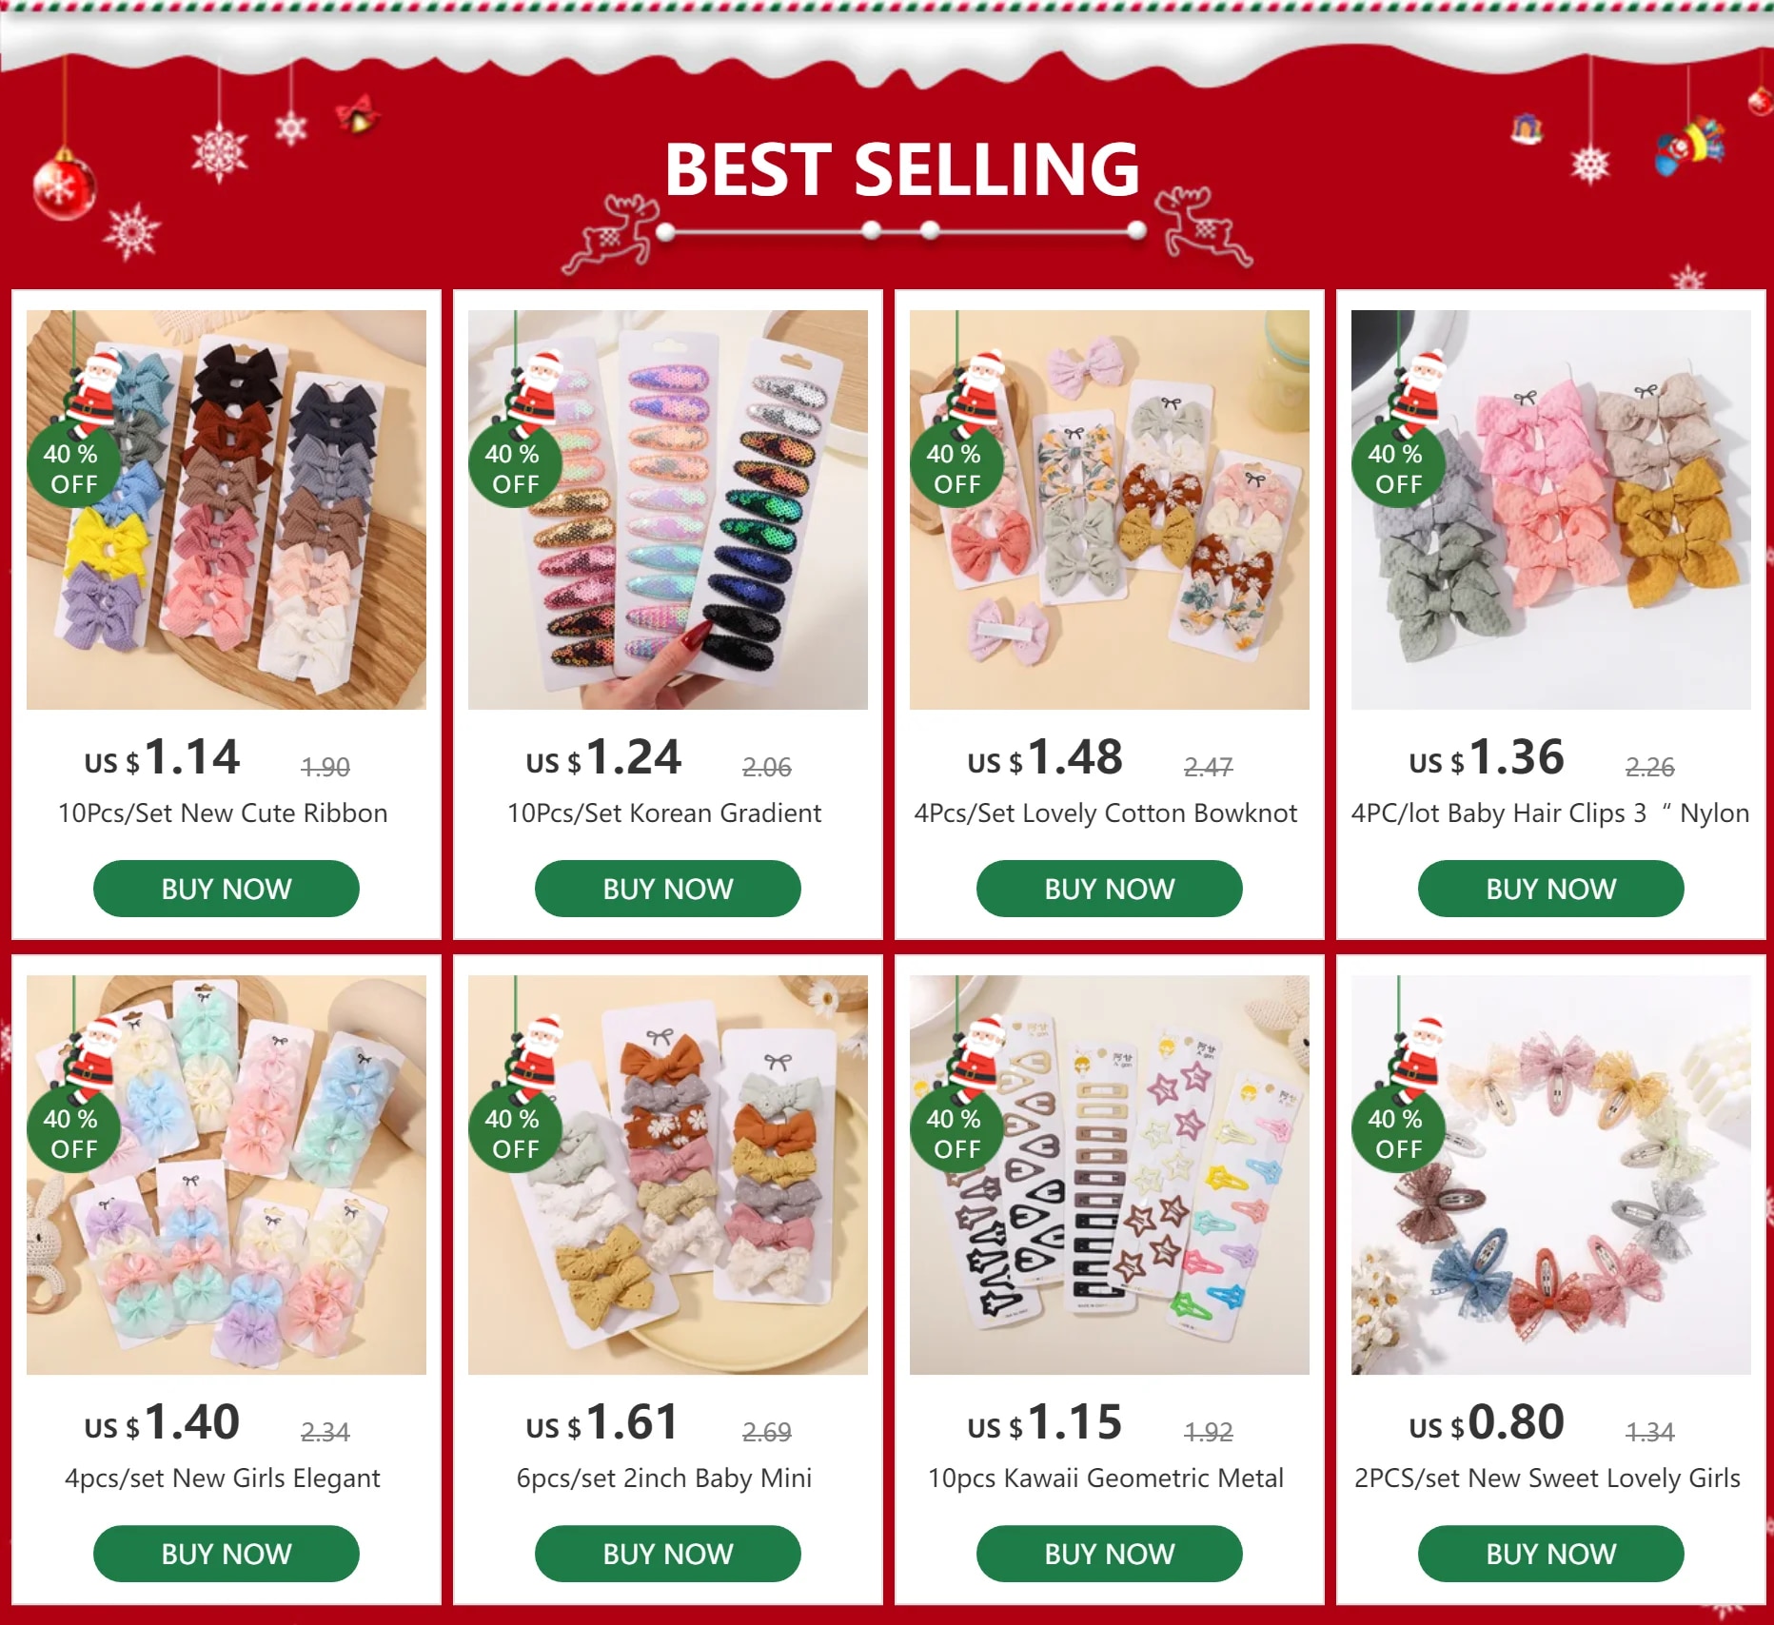Click BUY NOW for 10pcs Kawaii Geometric Metal

coord(1110,1554)
